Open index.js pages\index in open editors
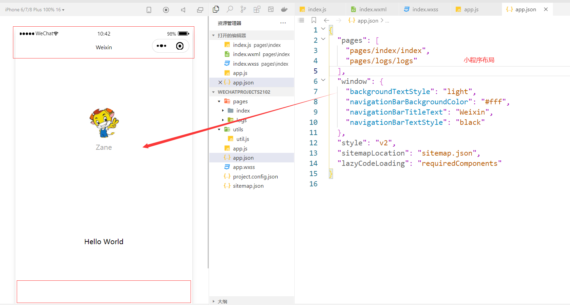The height and width of the screenshot is (305, 570). point(252,45)
